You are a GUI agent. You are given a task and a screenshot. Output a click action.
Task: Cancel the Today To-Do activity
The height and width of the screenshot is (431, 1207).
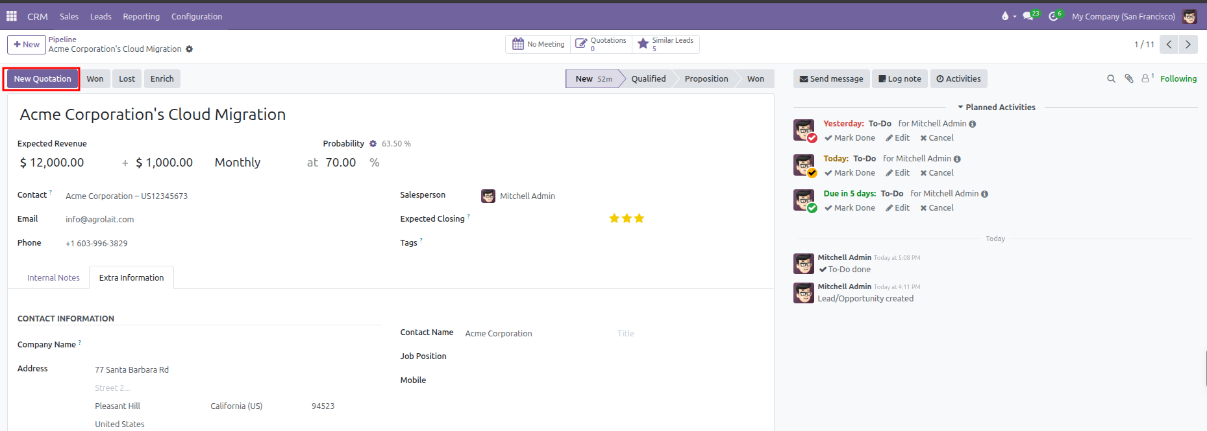(937, 173)
